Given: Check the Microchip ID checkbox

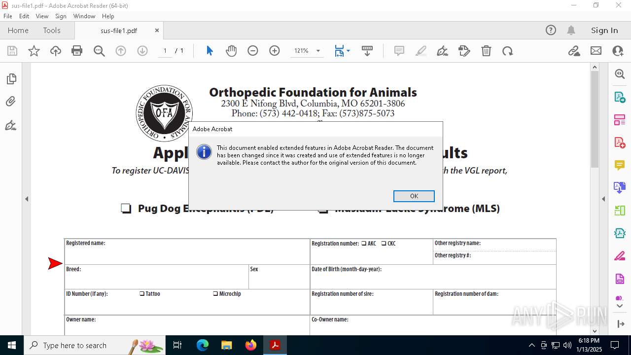Looking at the screenshot, I should [x=215, y=293].
